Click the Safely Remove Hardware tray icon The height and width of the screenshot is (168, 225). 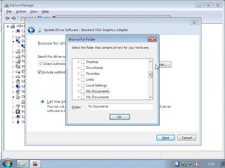[x=184, y=164]
